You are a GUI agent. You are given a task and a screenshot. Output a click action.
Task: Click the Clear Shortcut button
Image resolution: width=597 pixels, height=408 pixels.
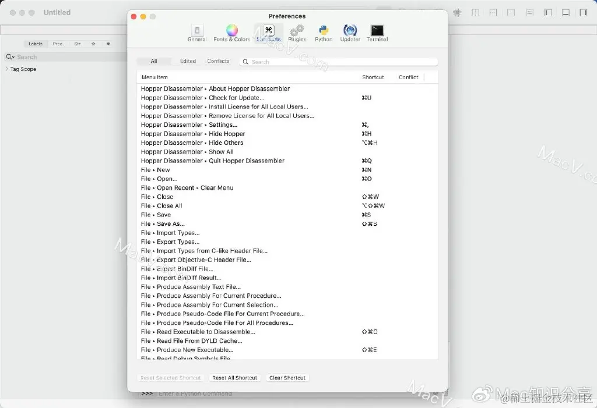point(287,378)
